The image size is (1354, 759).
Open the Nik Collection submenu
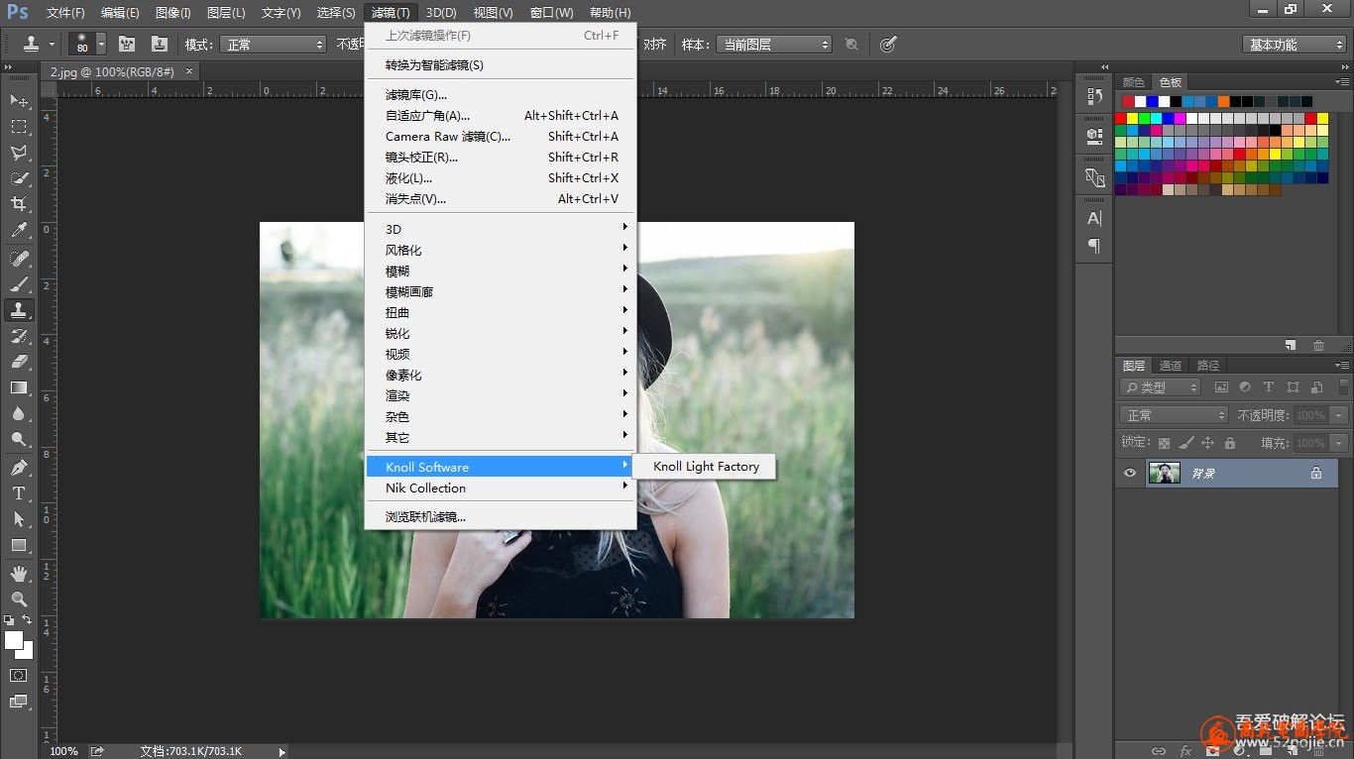pos(501,488)
